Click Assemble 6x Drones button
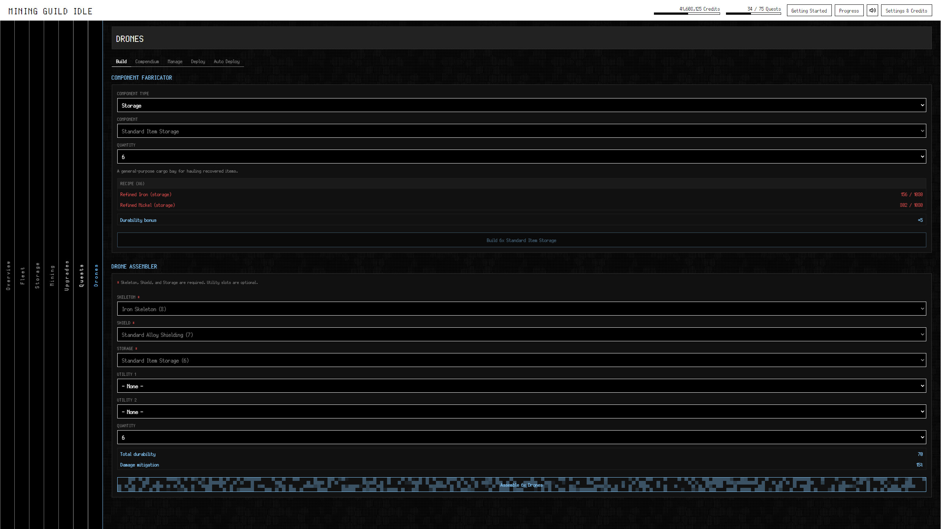Viewport: 941px width, 529px height. (x=521, y=485)
